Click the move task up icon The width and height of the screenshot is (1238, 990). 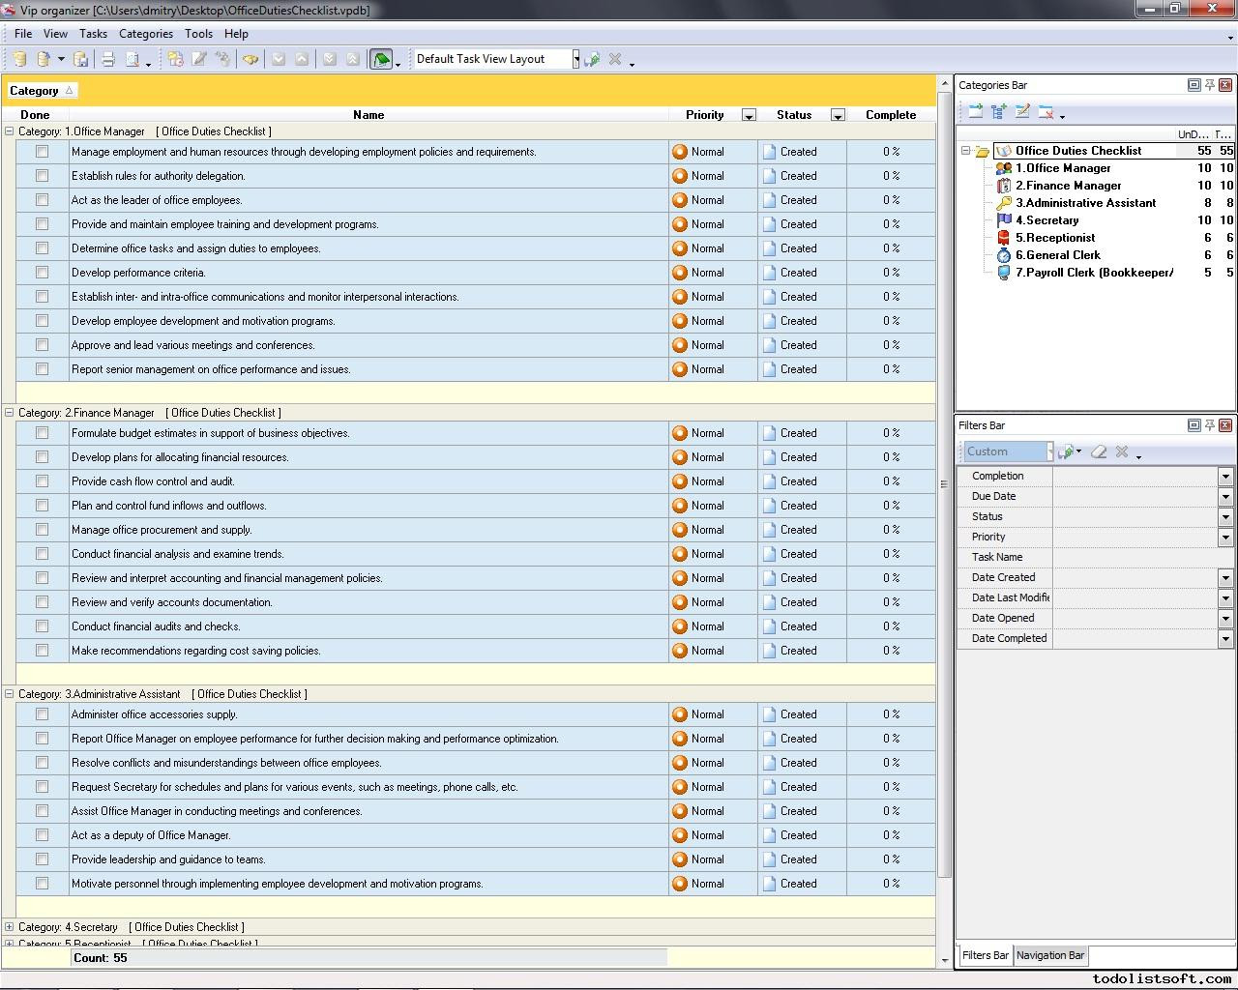click(302, 59)
